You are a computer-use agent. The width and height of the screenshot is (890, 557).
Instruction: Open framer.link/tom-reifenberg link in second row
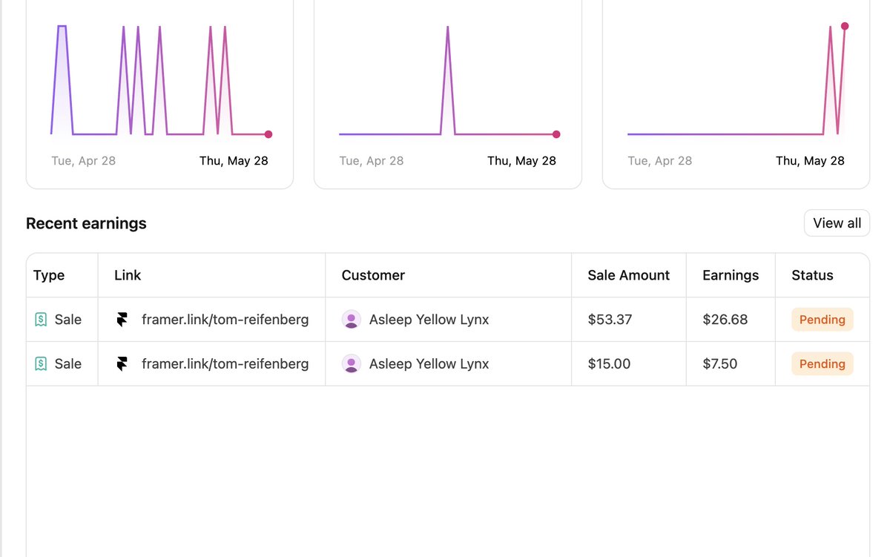(x=225, y=364)
